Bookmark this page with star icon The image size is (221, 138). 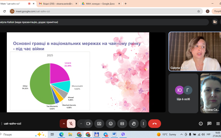click(199, 11)
